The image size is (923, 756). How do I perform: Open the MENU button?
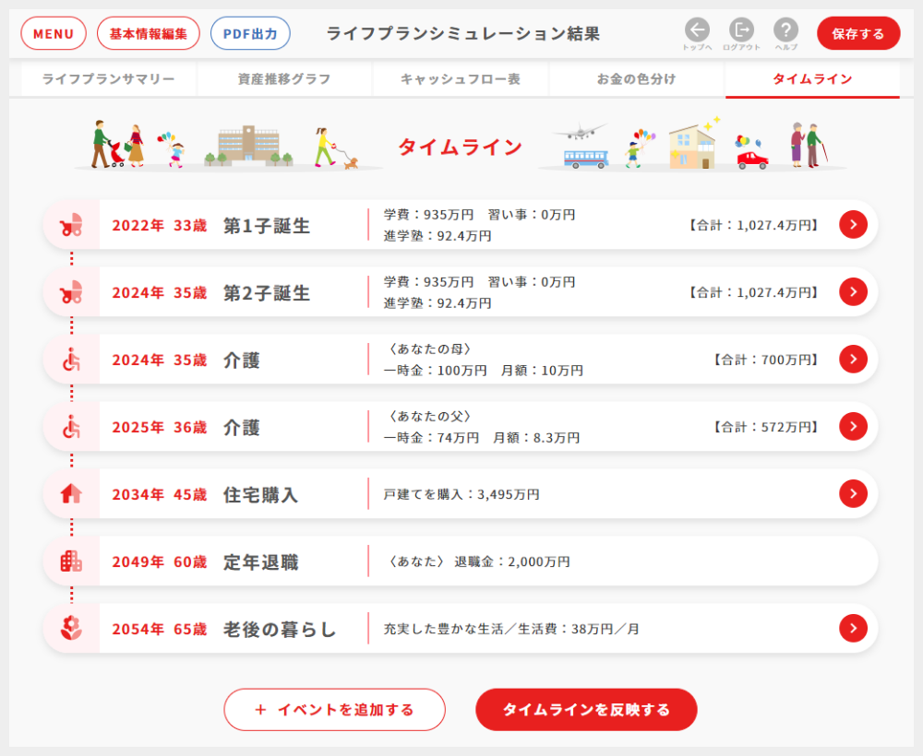click(x=54, y=34)
